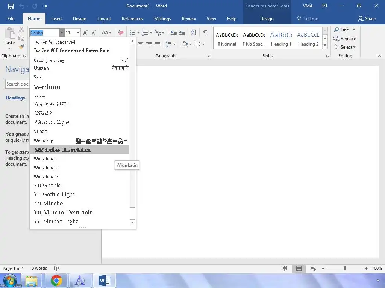Click the Share button

[x=367, y=19]
